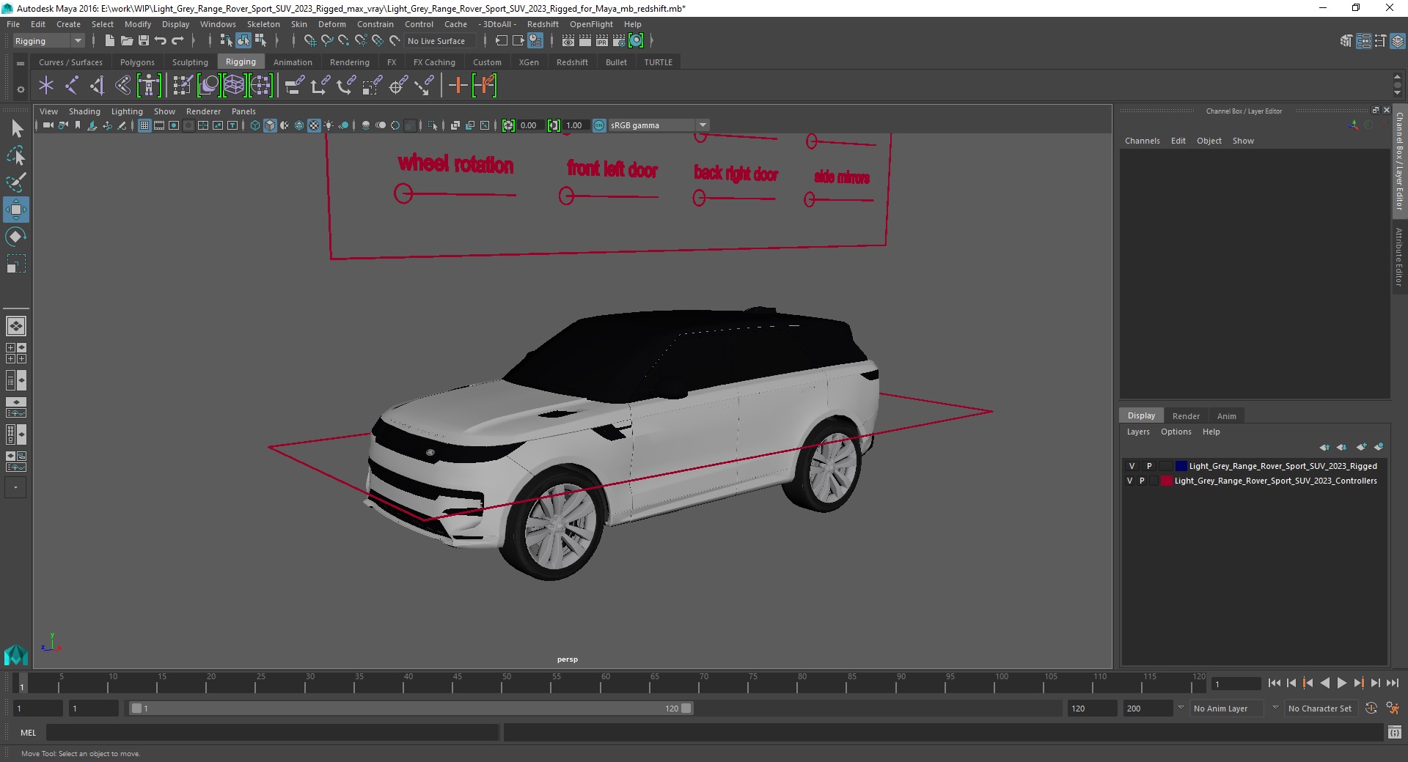Open the Render Settings icon
This screenshot has height=762, width=1408.
point(619,41)
